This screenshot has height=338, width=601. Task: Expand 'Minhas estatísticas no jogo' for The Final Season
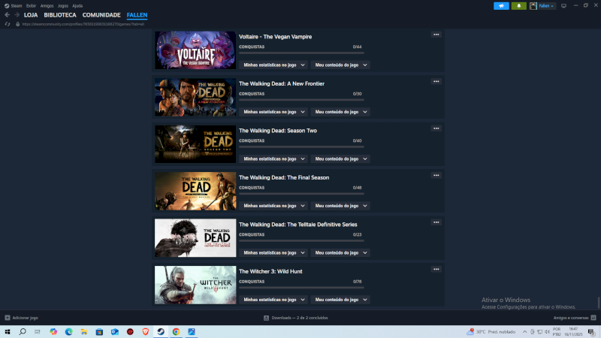click(x=273, y=206)
